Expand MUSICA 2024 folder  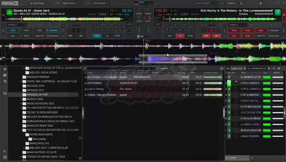point(21,99)
